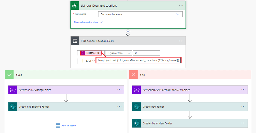Open ellipsis menu for If Document Location Exists
Image resolution: width=256 pixels, height=133 pixels.
(181, 41)
